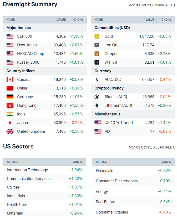Click the Germany flag icon
The height and width of the screenshot is (218, 177).
[x=10, y=97]
